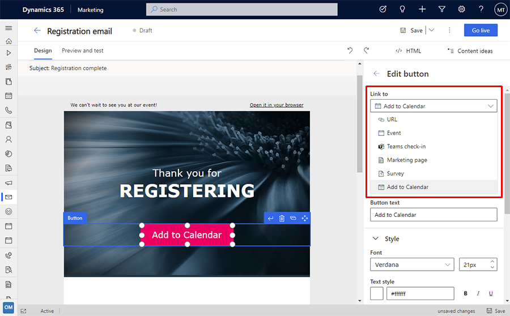Image resolution: width=510 pixels, height=316 pixels.
Task: Select Teams check-in option
Action: click(433, 147)
